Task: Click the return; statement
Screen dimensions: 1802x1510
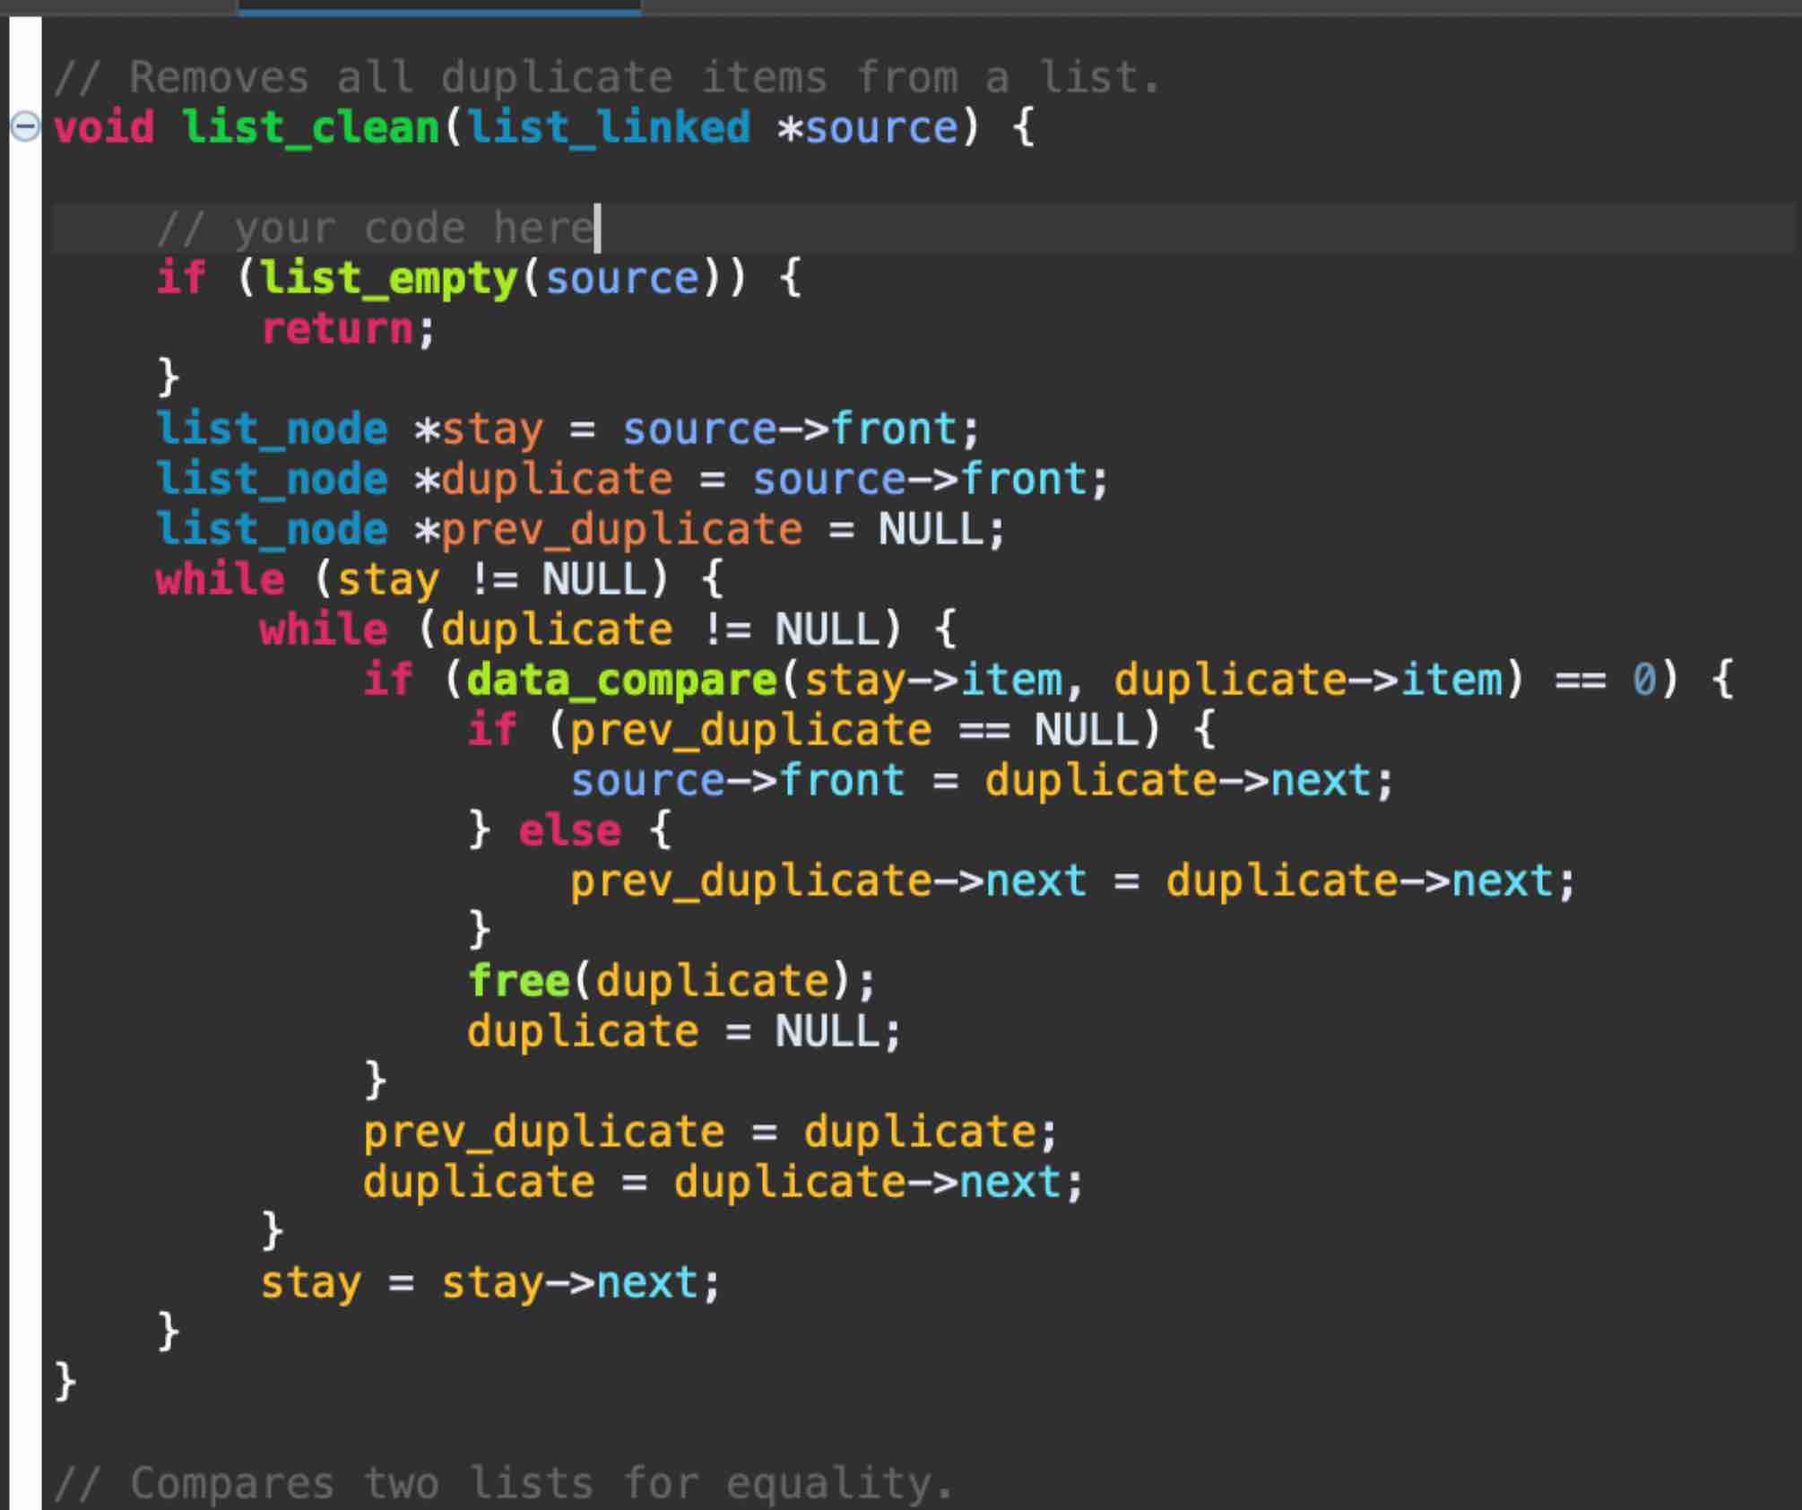Action: pos(348,328)
